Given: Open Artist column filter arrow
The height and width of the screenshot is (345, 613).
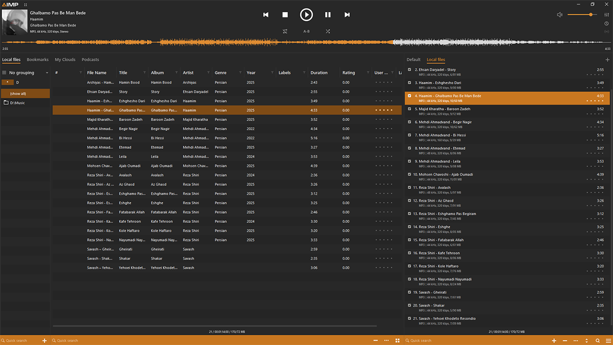Looking at the screenshot, I should point(208,73).
